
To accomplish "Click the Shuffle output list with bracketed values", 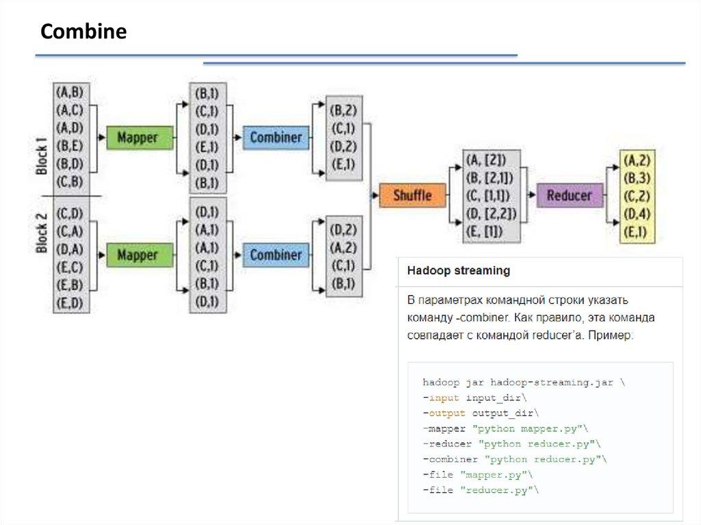I will pyautogui.click(x=490, y=197).
